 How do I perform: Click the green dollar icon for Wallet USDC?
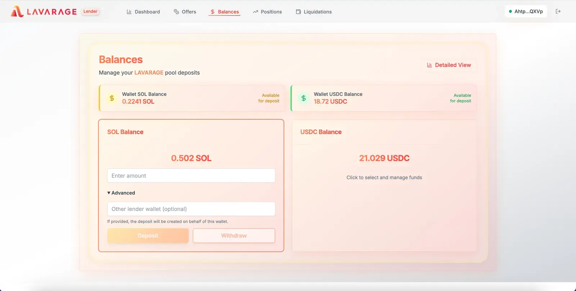[x=303, y=98]
